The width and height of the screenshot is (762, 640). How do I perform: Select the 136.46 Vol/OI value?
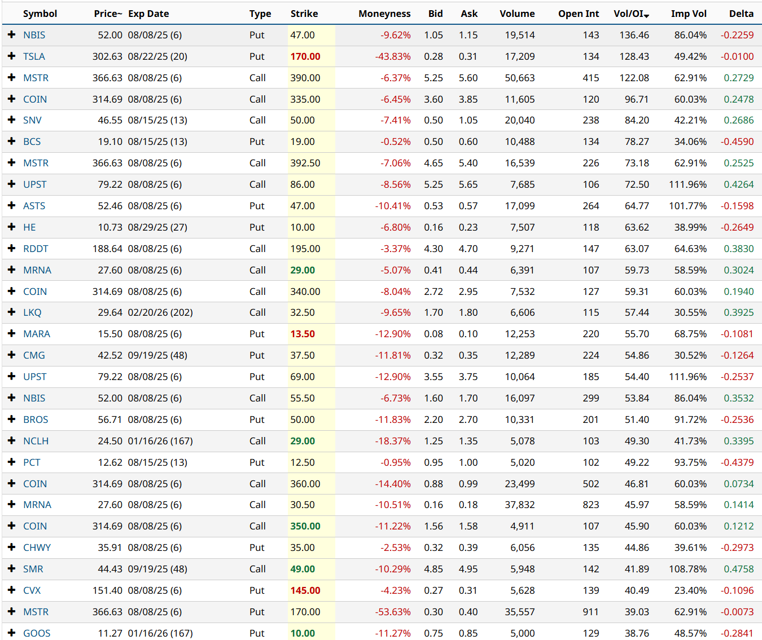[x=634, y=35]
